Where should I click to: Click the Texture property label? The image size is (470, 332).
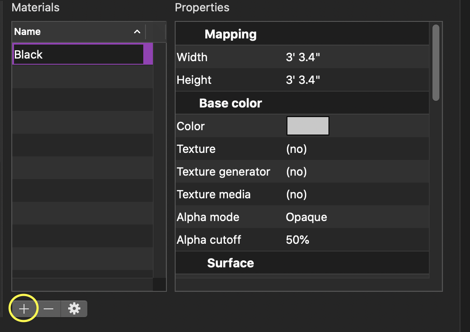(196, 149)
